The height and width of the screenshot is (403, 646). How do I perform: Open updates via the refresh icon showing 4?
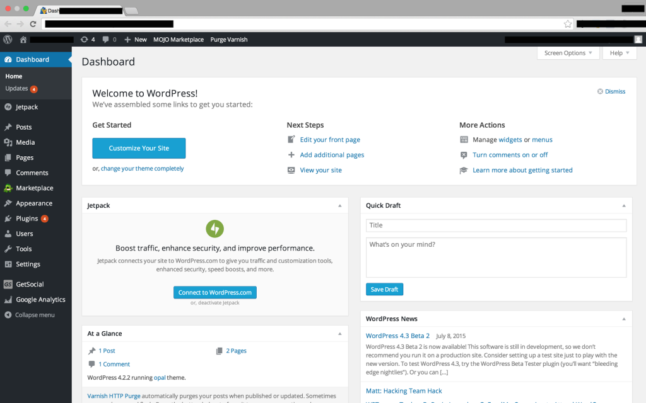coord(84,39)
